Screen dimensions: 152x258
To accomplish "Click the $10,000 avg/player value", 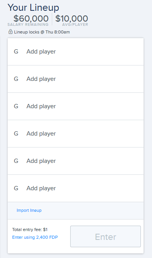I will tap(72, 18).
